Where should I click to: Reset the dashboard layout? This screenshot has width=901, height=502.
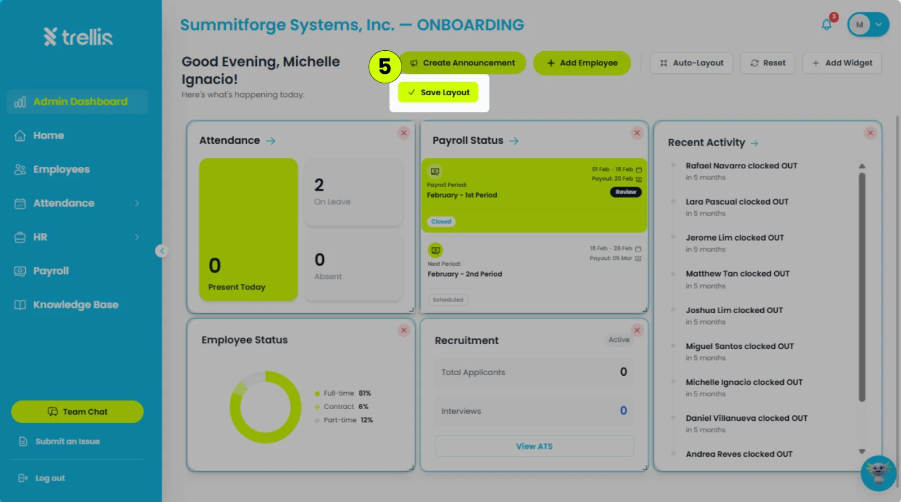768,63
